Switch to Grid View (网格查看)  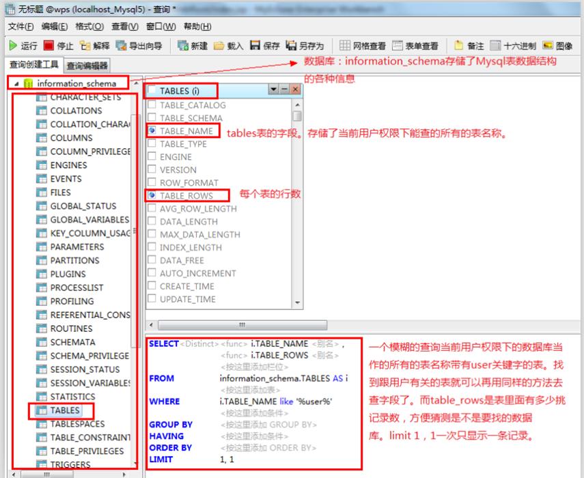click(x=345, y=46)
